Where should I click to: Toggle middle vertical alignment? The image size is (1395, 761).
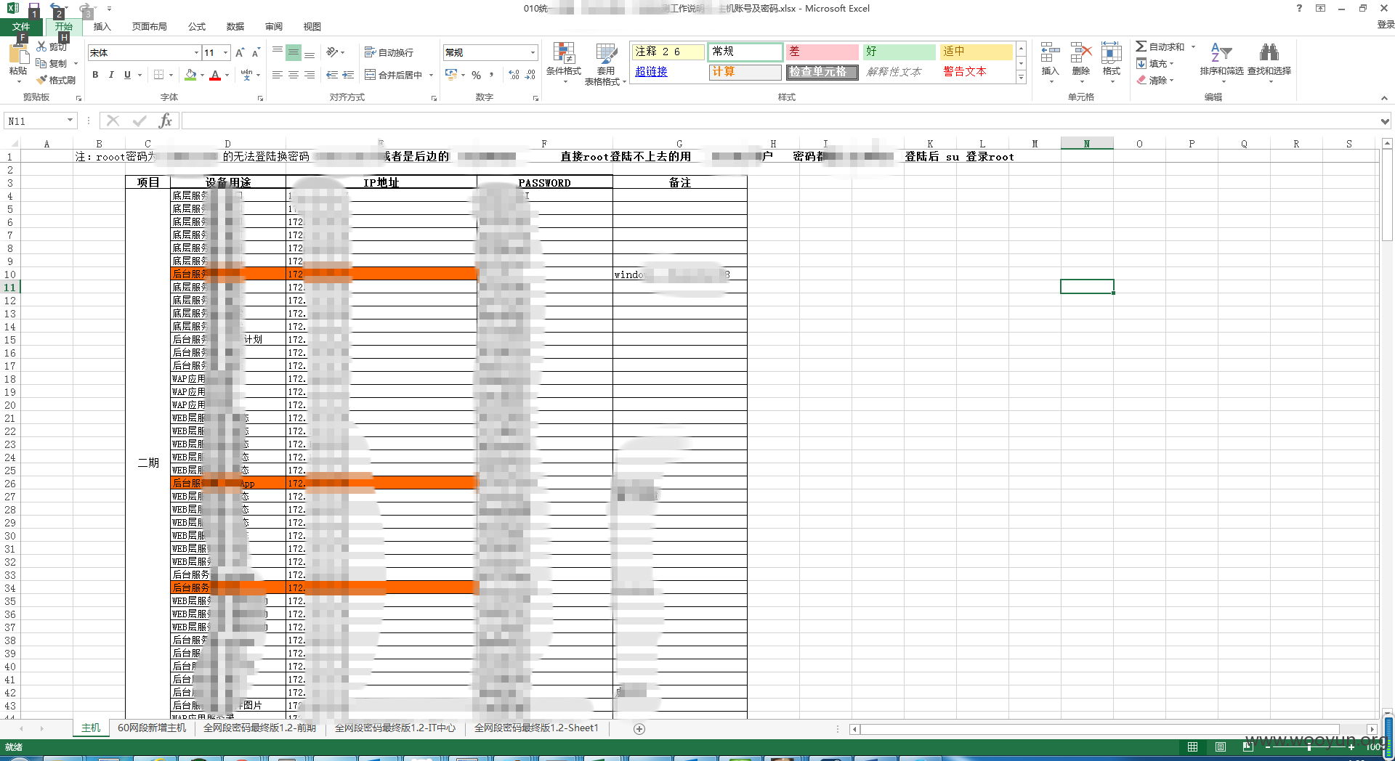click(x=294, y=52)
